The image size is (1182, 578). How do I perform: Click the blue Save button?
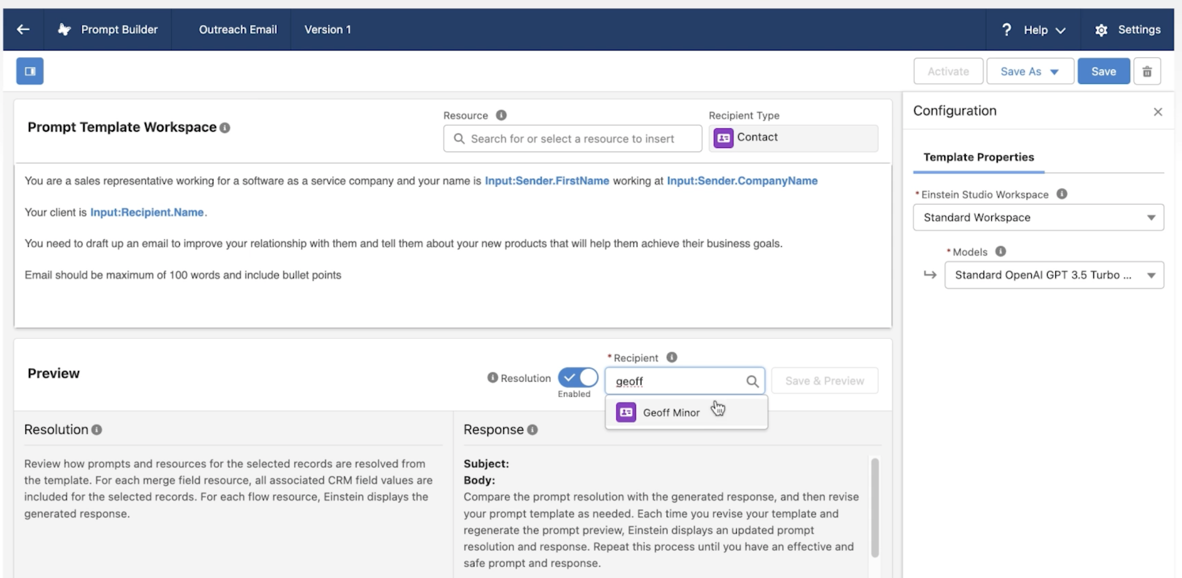tap(1103, 72)
